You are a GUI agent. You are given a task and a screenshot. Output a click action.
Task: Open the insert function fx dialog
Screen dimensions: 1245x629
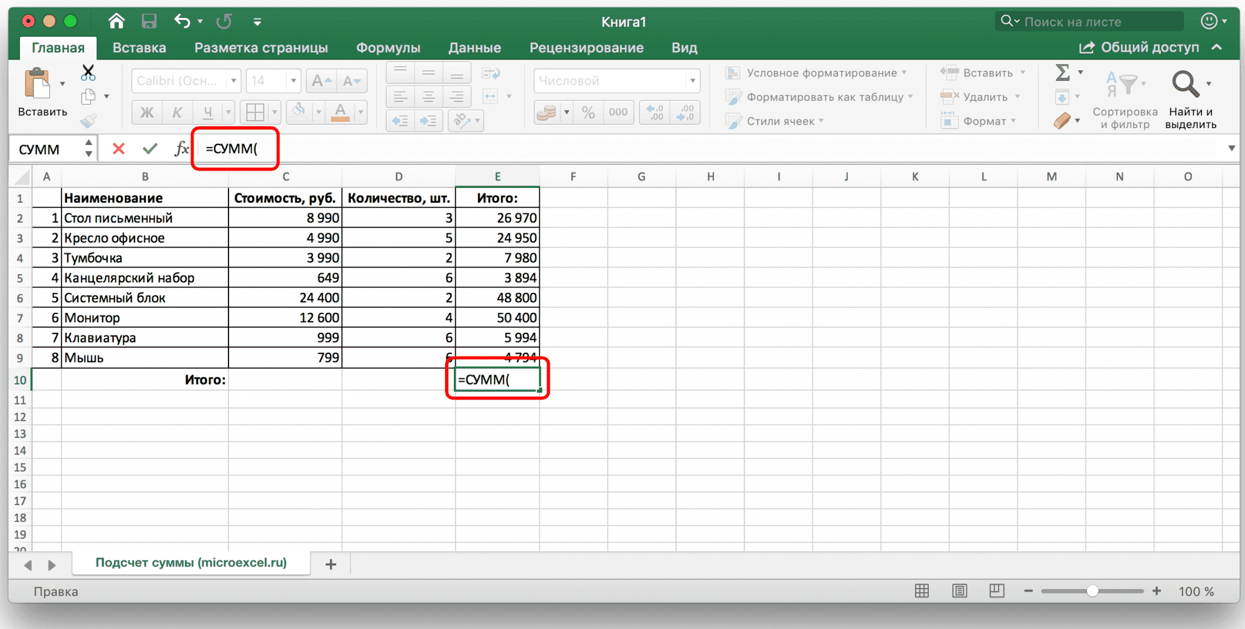coord(181,149)
